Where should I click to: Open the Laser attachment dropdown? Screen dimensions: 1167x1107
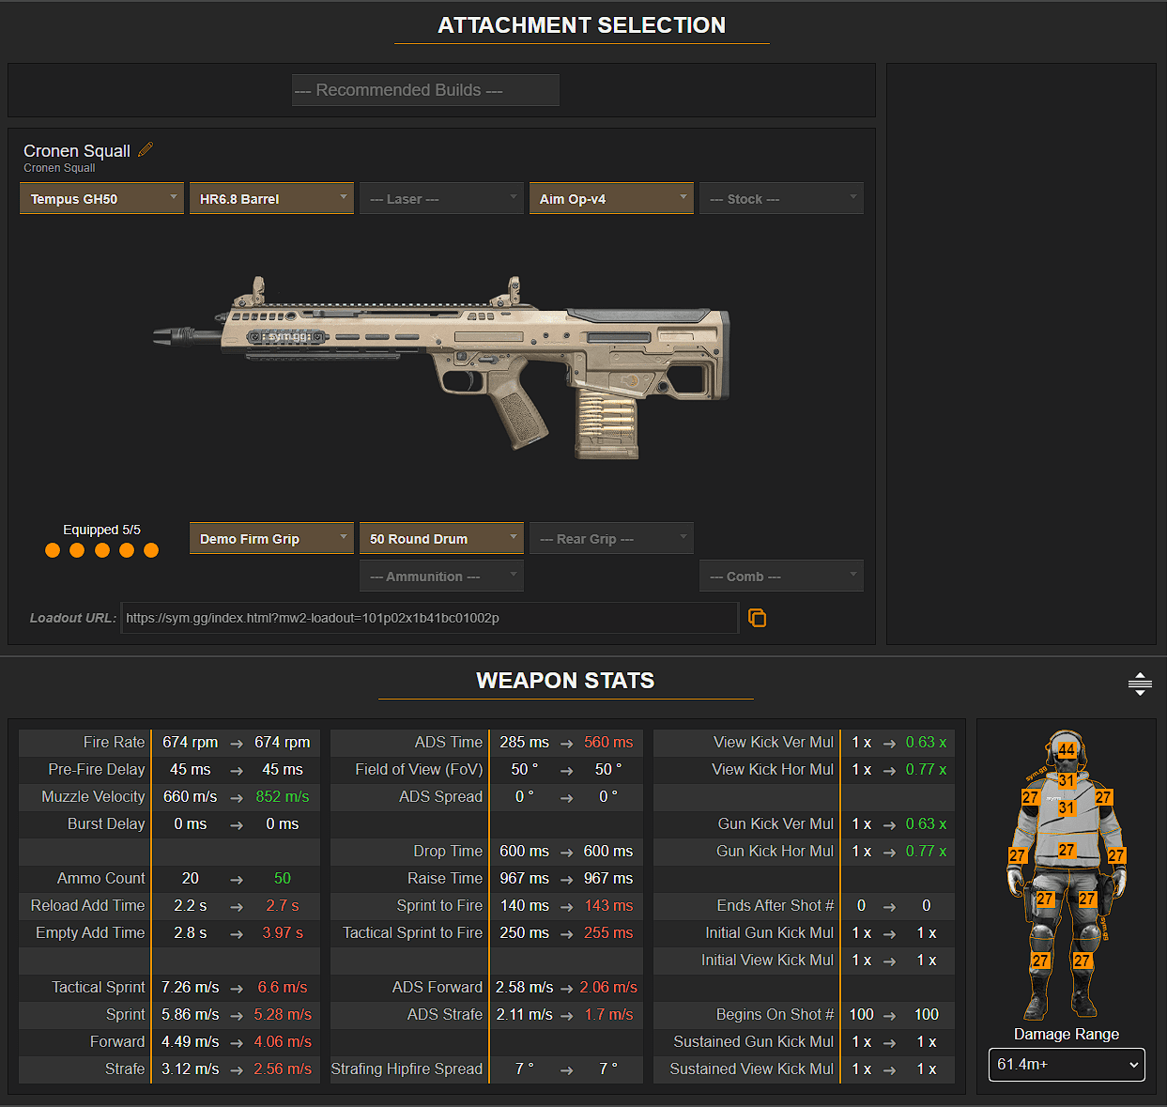[x=441, y=198]
